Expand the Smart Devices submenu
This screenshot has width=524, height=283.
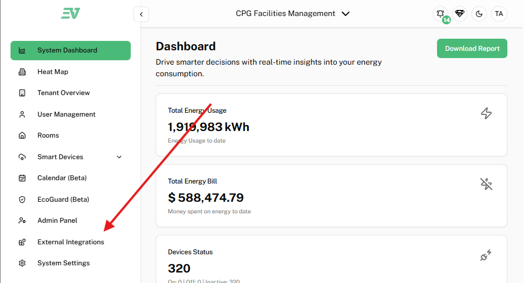(x=119, y=157)
